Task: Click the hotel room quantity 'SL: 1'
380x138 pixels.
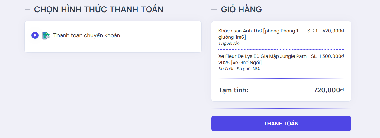Action: click(x=312, y=31)
